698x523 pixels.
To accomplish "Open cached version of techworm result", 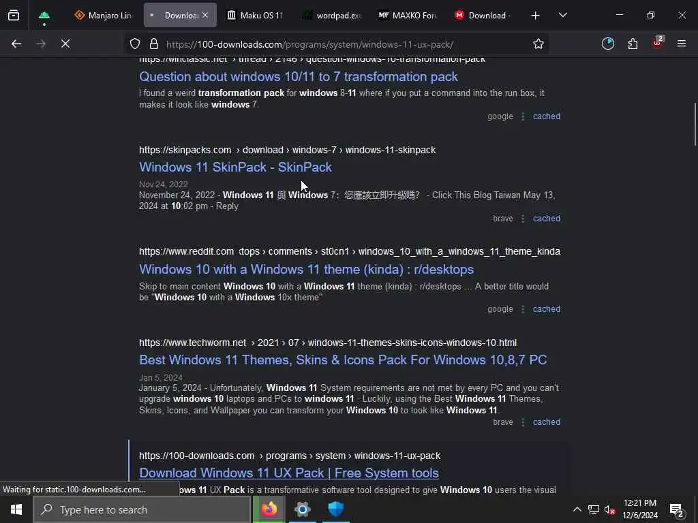I will coord(546,422).
